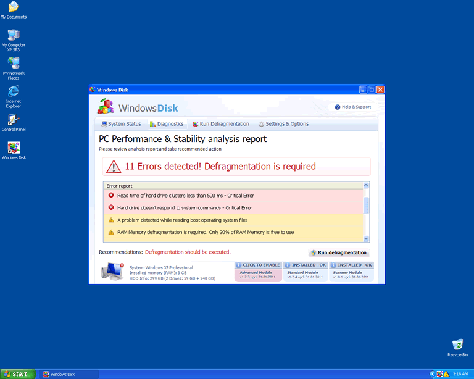
Task: Open the My Documents desktop icon
Action: point(13,7)
